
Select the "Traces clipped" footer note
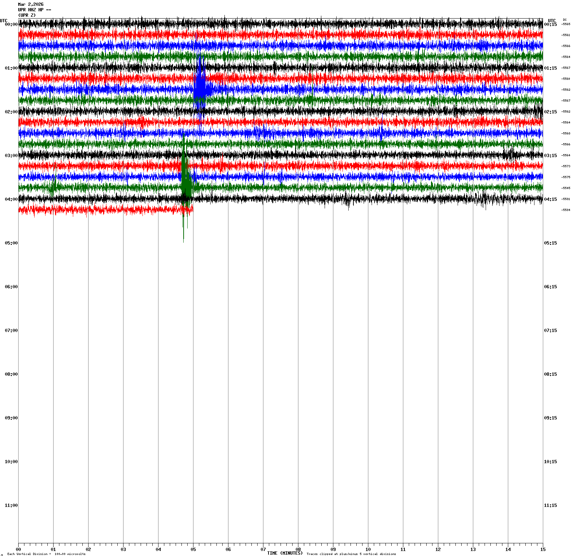[x=351, y=554]
